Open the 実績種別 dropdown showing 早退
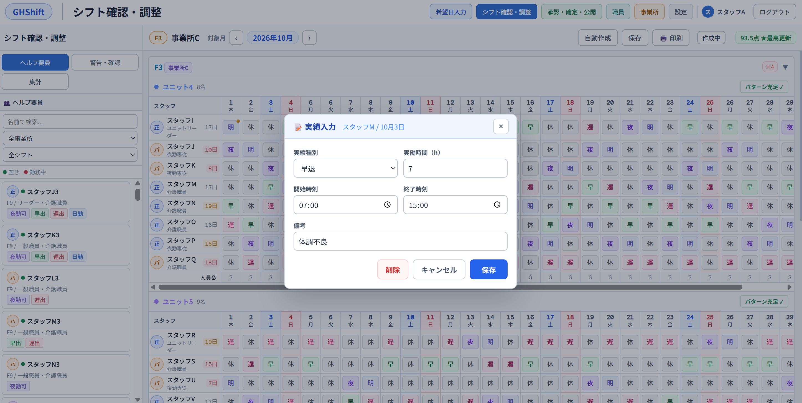The image size is (802, 403). click(346, 168)
